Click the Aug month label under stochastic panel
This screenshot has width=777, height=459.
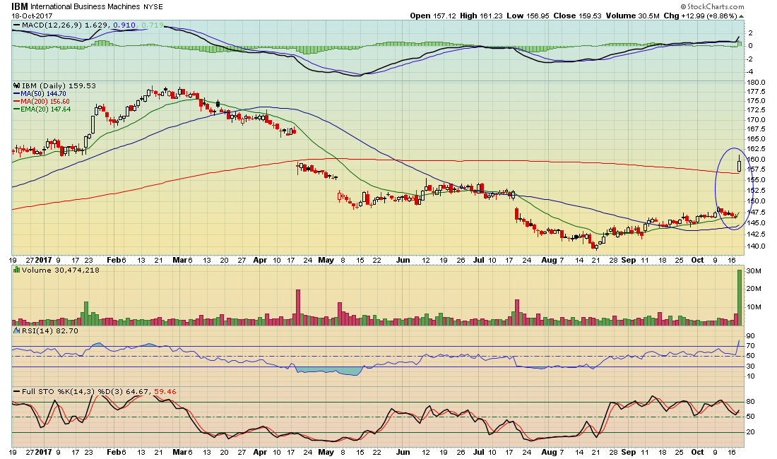pos(549,452)
